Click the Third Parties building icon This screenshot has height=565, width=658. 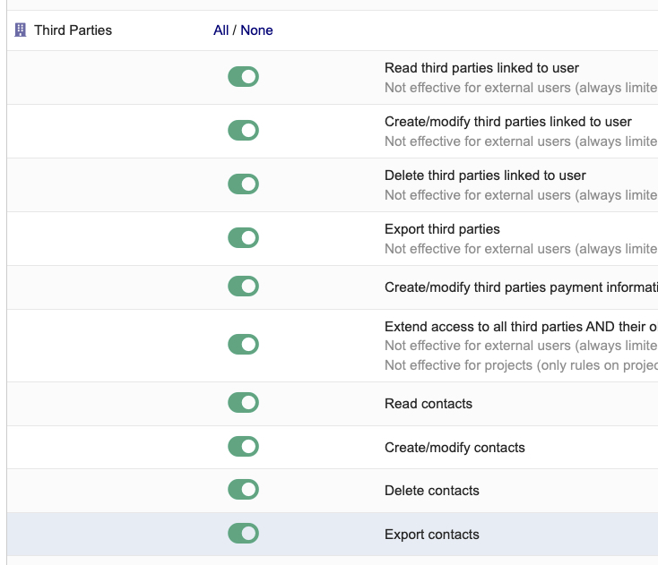pyautogui.click(x=20, y=30)
